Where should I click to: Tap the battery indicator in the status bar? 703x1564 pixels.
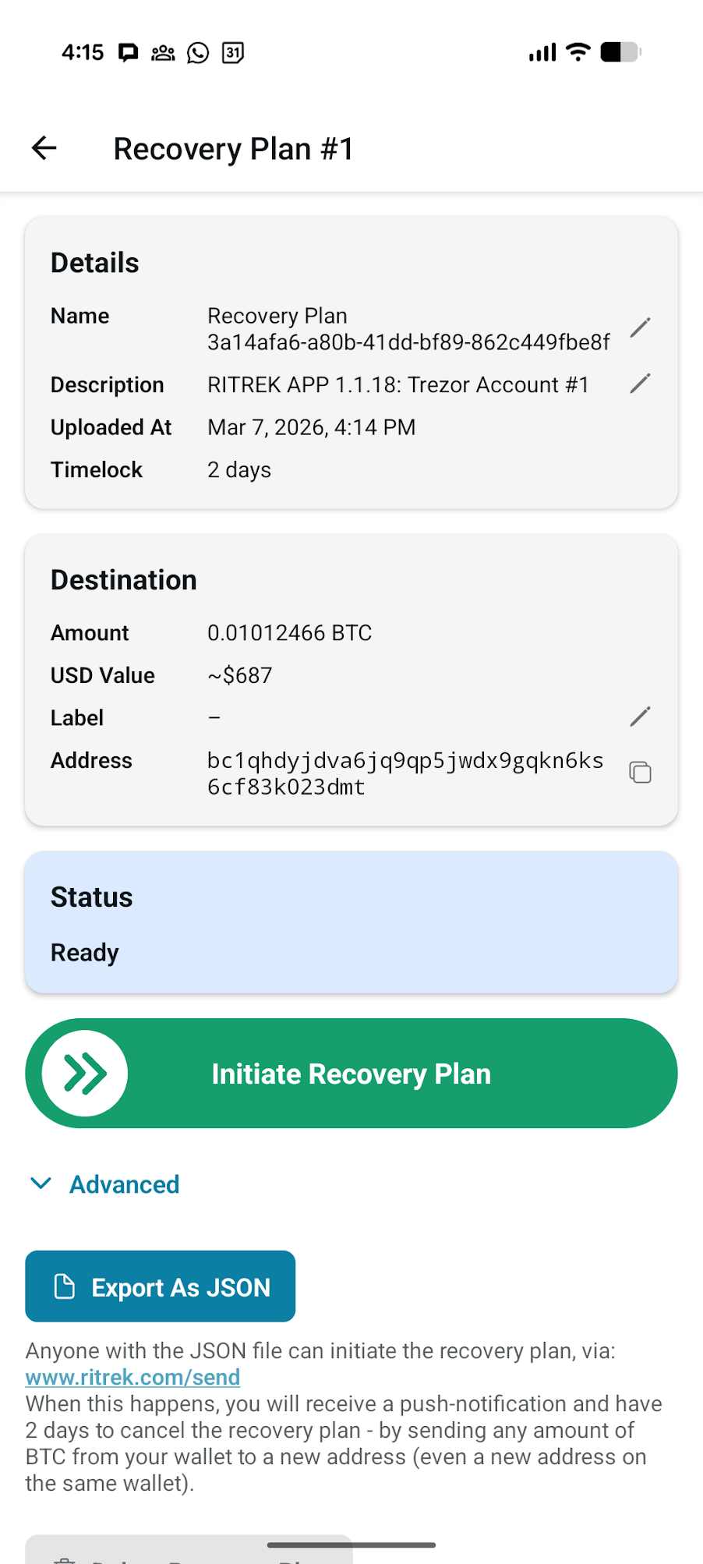click(620, 52)
